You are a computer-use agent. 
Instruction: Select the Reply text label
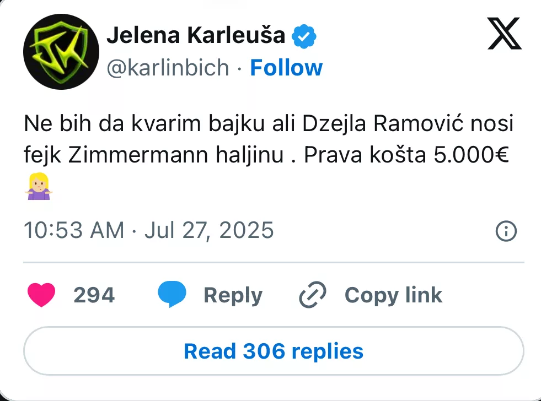point(233,296)
